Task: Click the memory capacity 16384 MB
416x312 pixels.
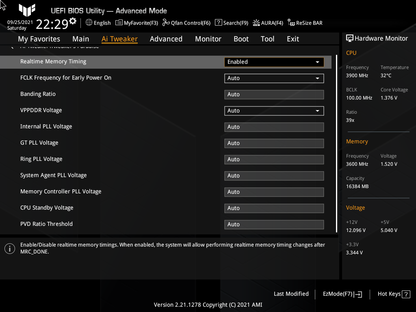Action: (357, 186)
